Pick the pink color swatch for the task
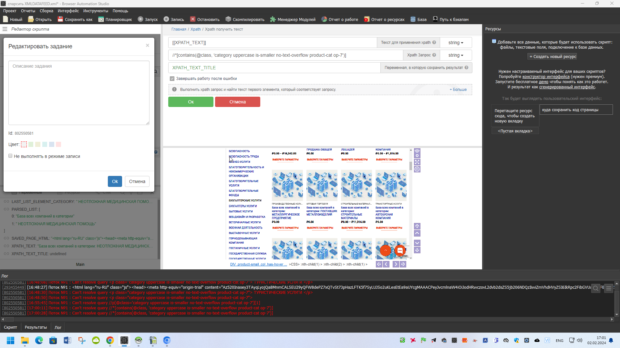 [x=58, y=144]
